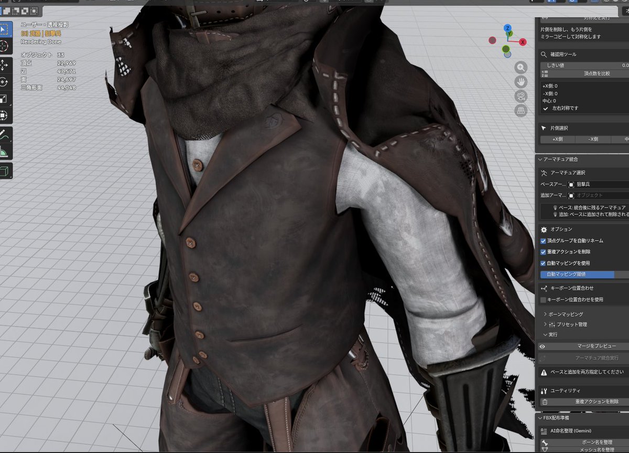Image resolution: width=629 pixels, height=453 pixels.
Task: Open the ベースアーマチュア object dropdown
Action: (x=598, y=184)
